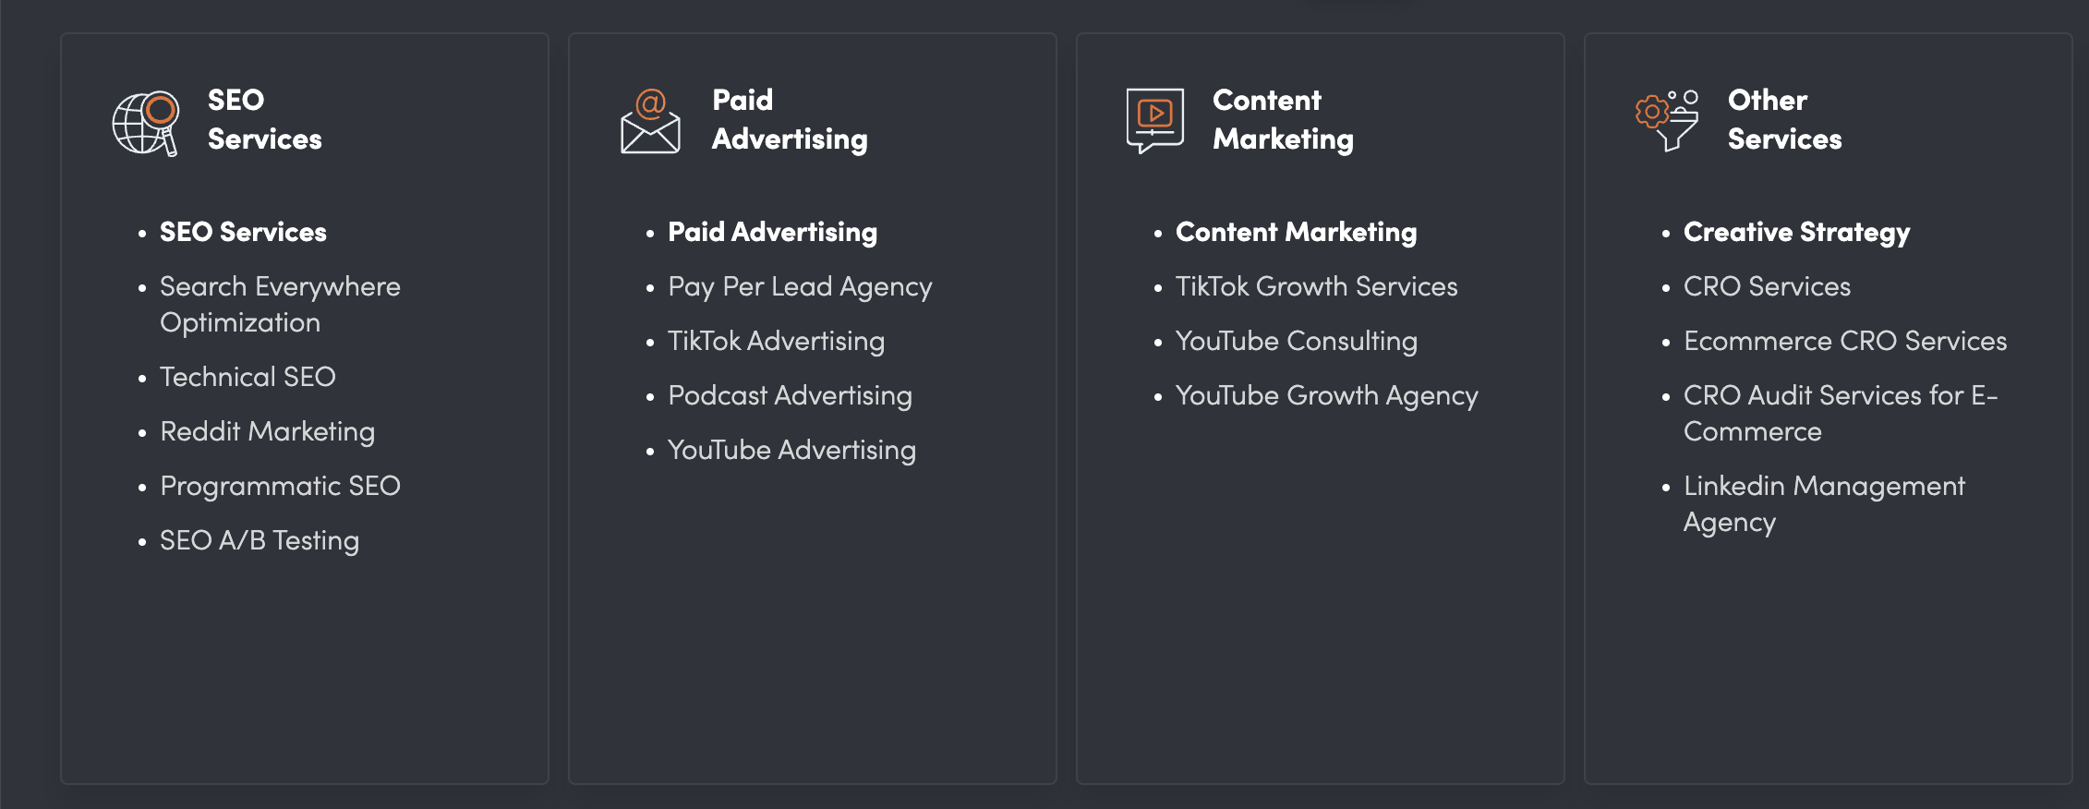Viewport: 2089px width, 809px height.
Task: Select Ecommerce CRO Services link
Action: tap(1845, 341)
